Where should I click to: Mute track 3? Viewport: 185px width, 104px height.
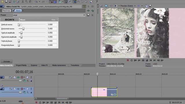[x=27, y=77]
